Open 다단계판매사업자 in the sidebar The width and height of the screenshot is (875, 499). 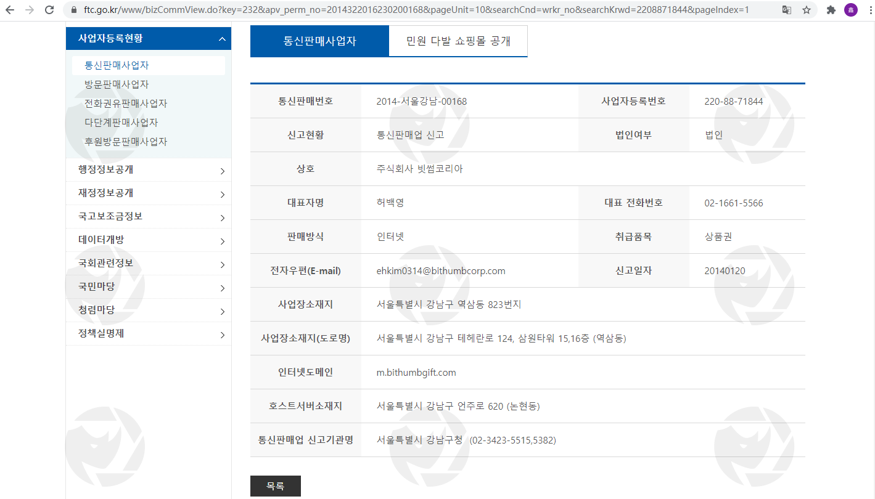point(121,123)
